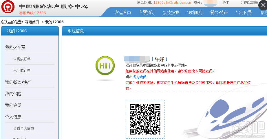The image size is (267, 139).
Task: Click the 我的12306 sidebar header
Action: coord(30,31)
